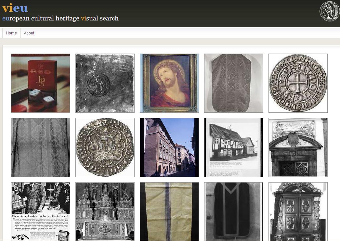Viewport: 340px width, 241px height.
Task: Select the carved wooden cabinet thumbnail
Action: click(298, 211)
